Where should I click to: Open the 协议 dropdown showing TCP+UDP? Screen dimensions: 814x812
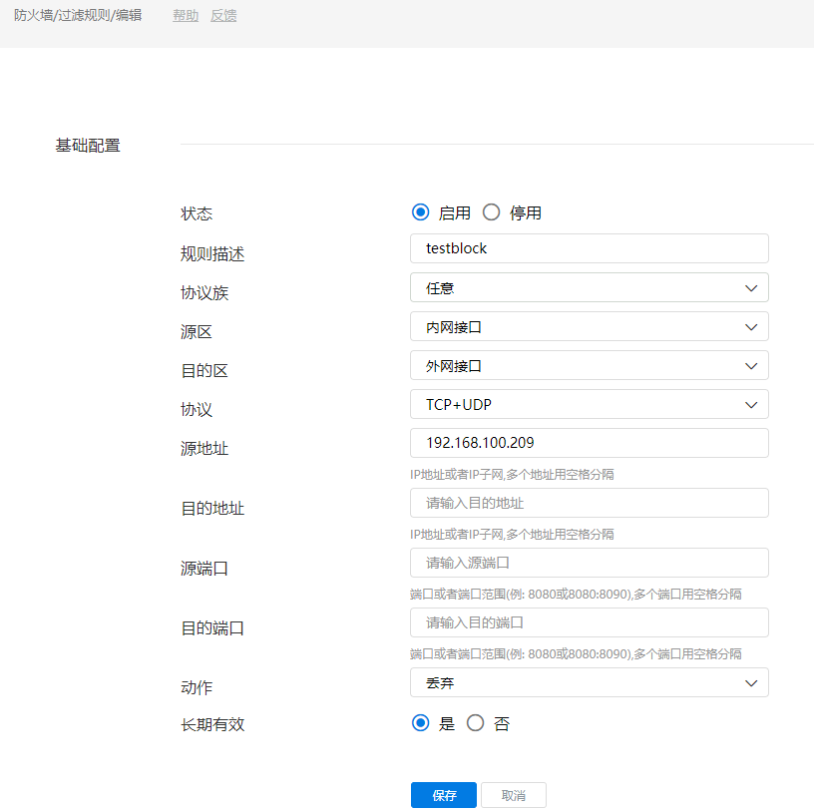point(589,405)
